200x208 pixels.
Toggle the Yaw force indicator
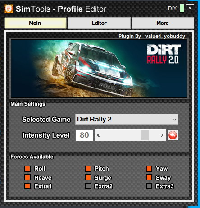click(x=149, y=169)
